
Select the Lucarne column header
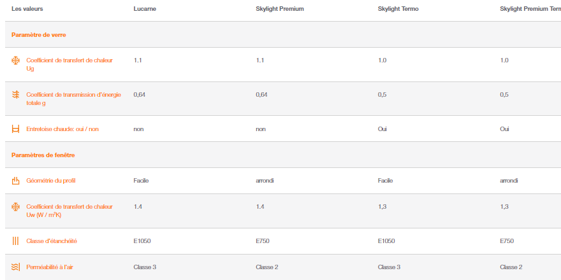coord(145,9)
